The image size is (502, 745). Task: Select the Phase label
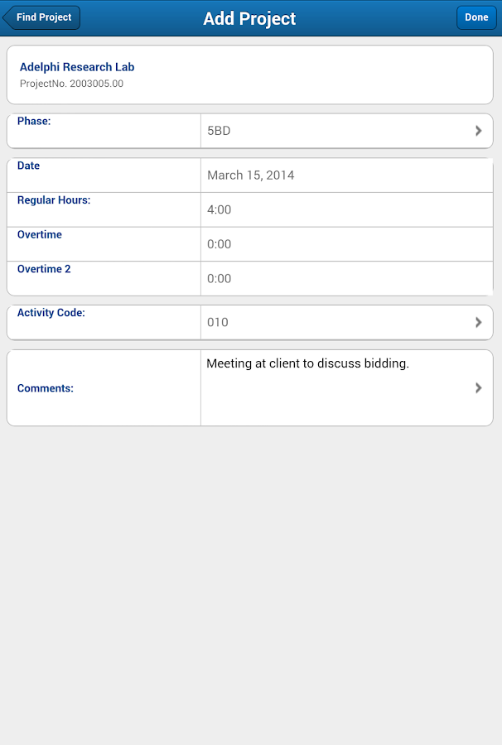coord(33,120)
